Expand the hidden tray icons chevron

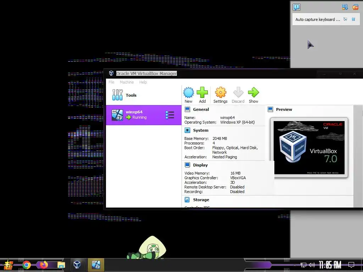[295, 265]
